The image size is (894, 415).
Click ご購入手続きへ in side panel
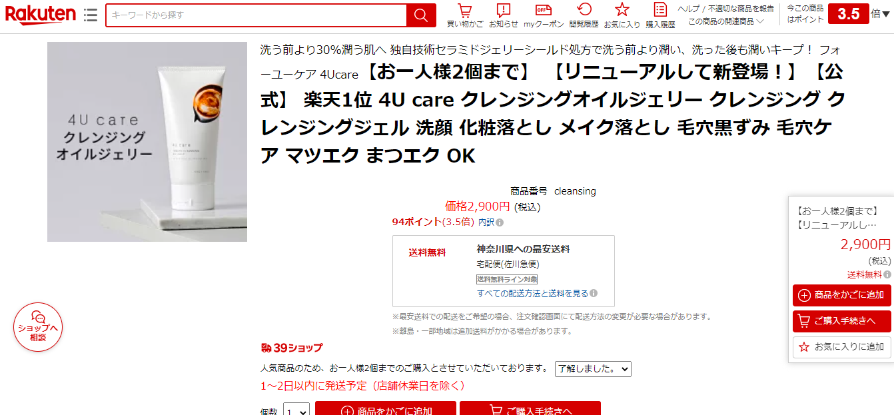click(841, 321)
